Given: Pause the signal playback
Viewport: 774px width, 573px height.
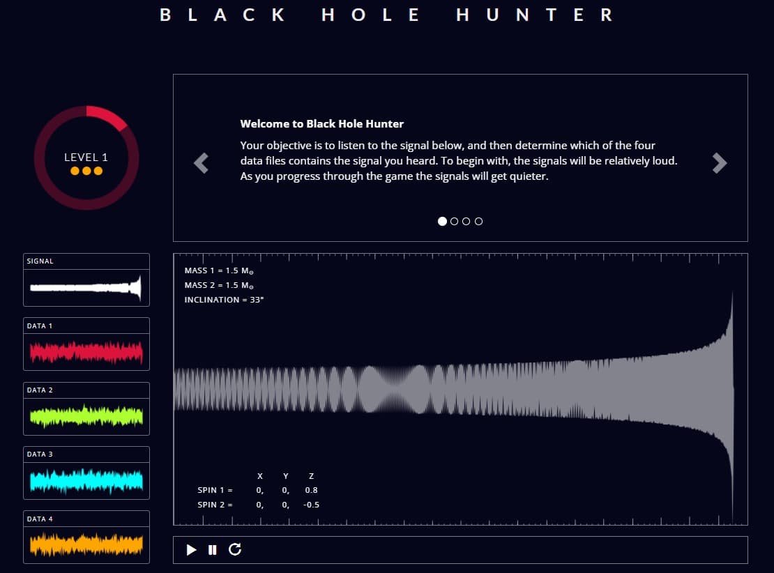Looking at the screenshot, I should click(213, 550).
